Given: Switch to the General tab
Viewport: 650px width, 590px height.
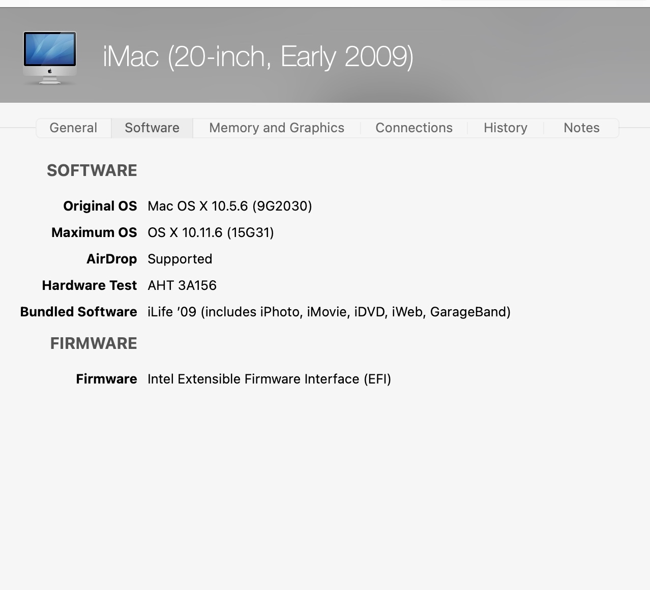Looking at the screenshot, I should click(x=73, y=128).
